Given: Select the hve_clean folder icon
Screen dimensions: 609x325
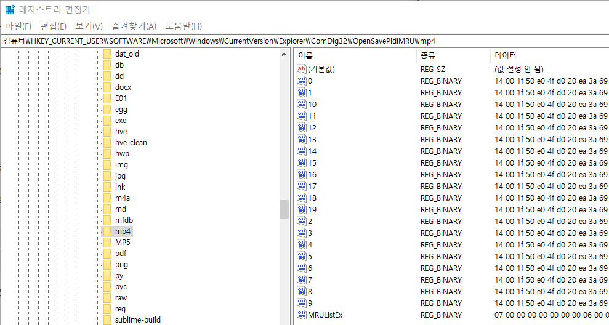Looking at the screenshot, I should (108, 143).
